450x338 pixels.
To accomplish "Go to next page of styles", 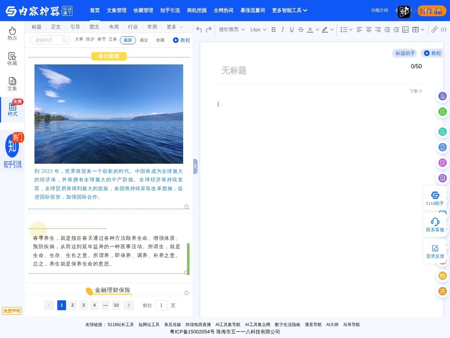I will point(129,305).
